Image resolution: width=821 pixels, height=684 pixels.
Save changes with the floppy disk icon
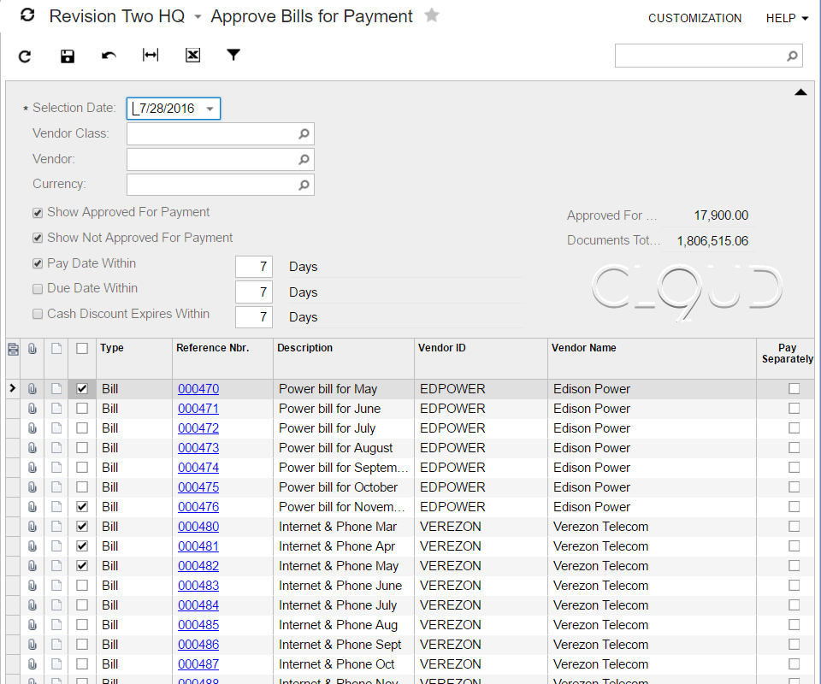[x=68, y=56]
